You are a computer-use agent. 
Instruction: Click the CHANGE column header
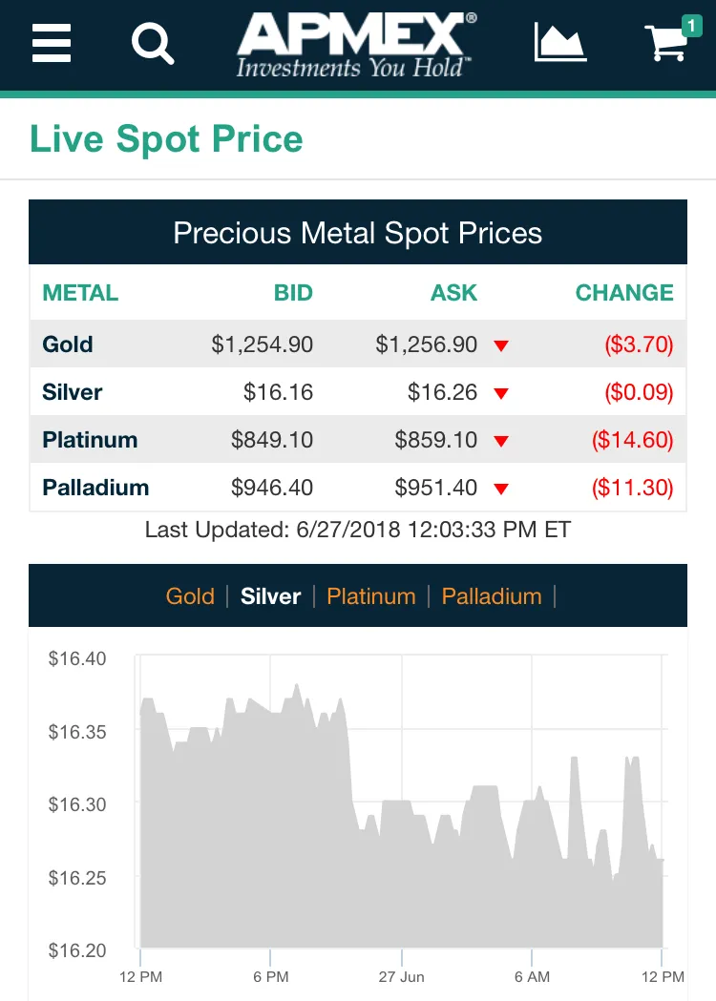tap(624, 292)
